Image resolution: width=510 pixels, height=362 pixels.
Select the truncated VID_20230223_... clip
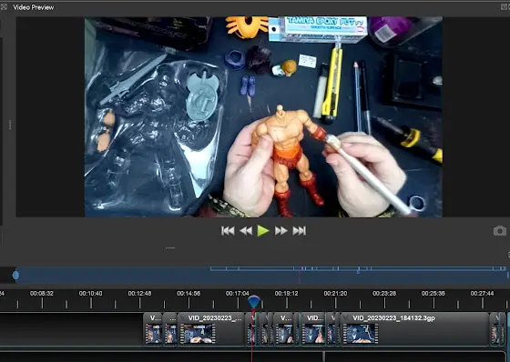click(210, 329)
